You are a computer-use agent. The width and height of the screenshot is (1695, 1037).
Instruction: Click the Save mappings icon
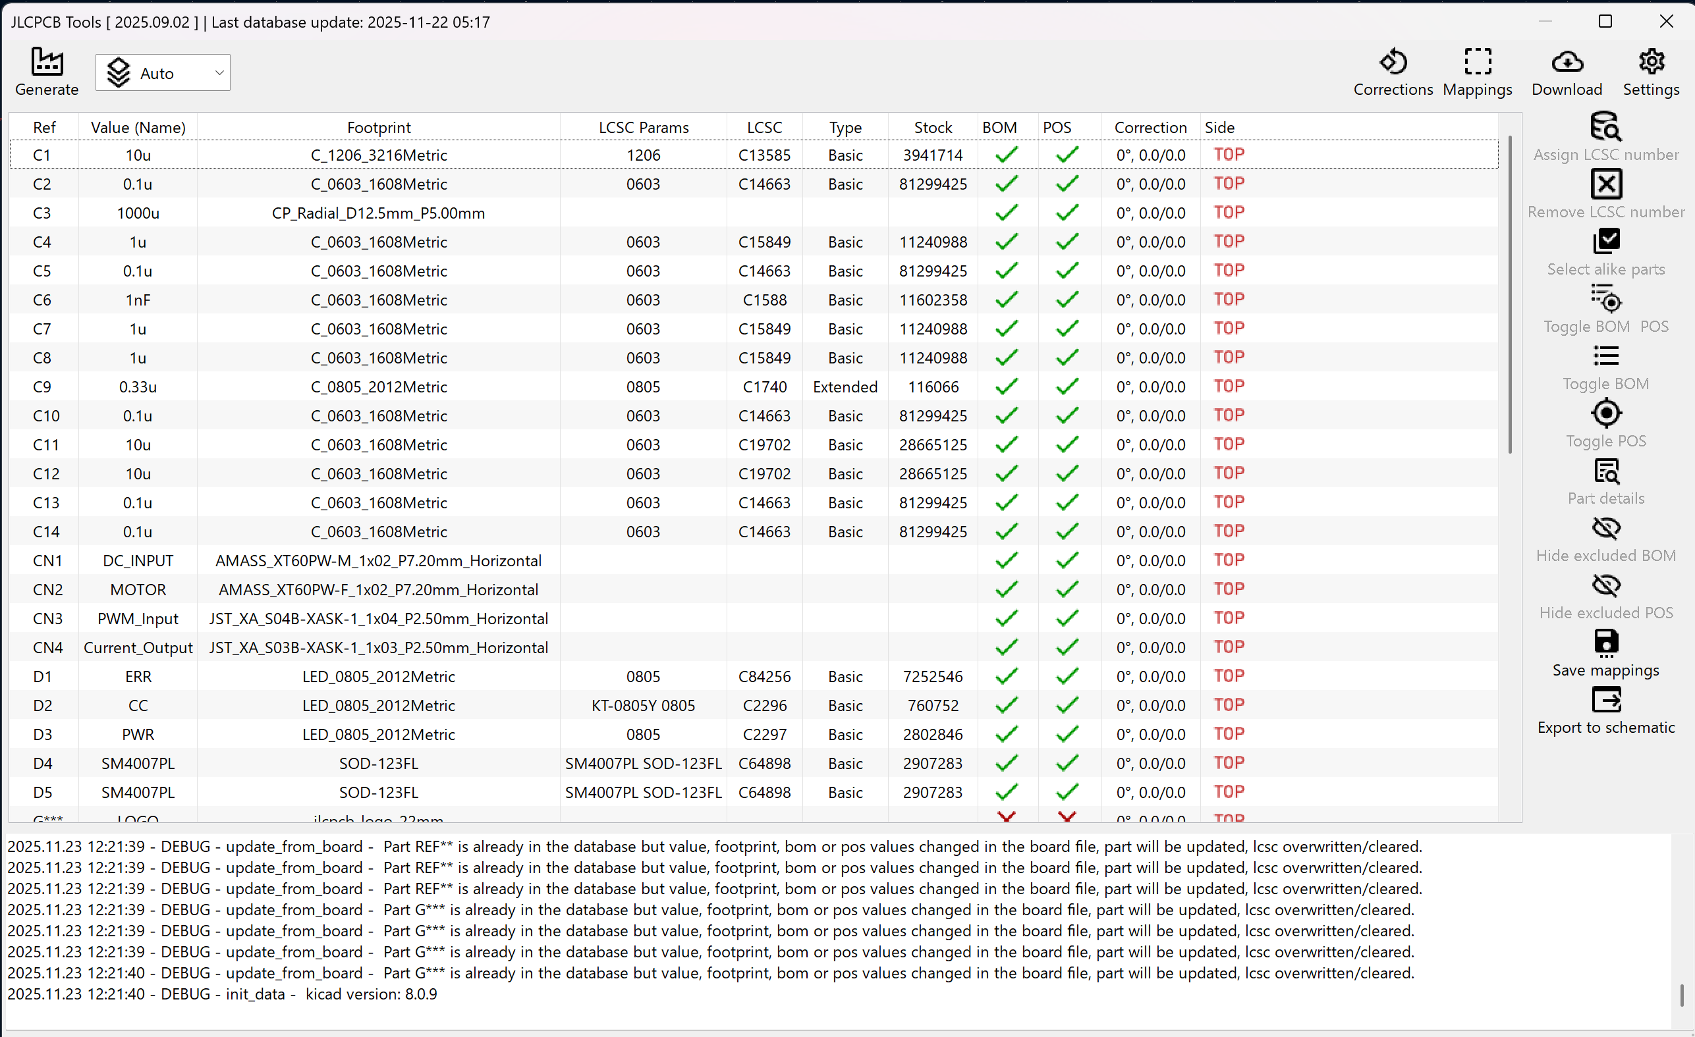pyautogui.click(x=1605, y=644)
